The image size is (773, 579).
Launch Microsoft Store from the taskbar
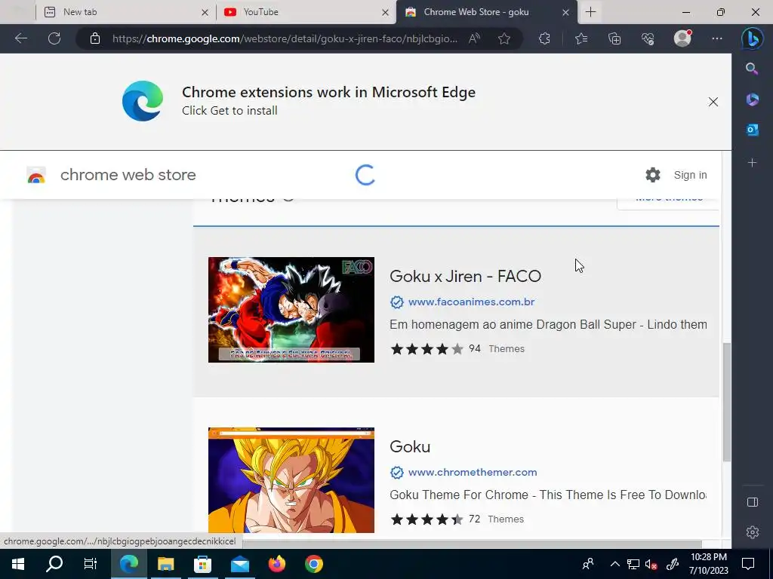click(202, 564)
